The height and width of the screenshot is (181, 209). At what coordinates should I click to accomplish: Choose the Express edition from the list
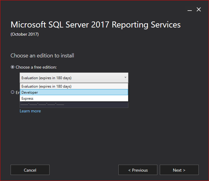[x=74, y=99]
